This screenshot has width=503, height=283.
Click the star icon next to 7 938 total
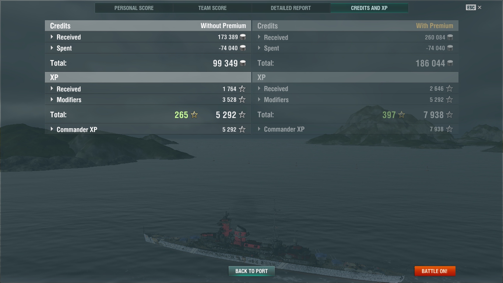[x=449, y=115]
